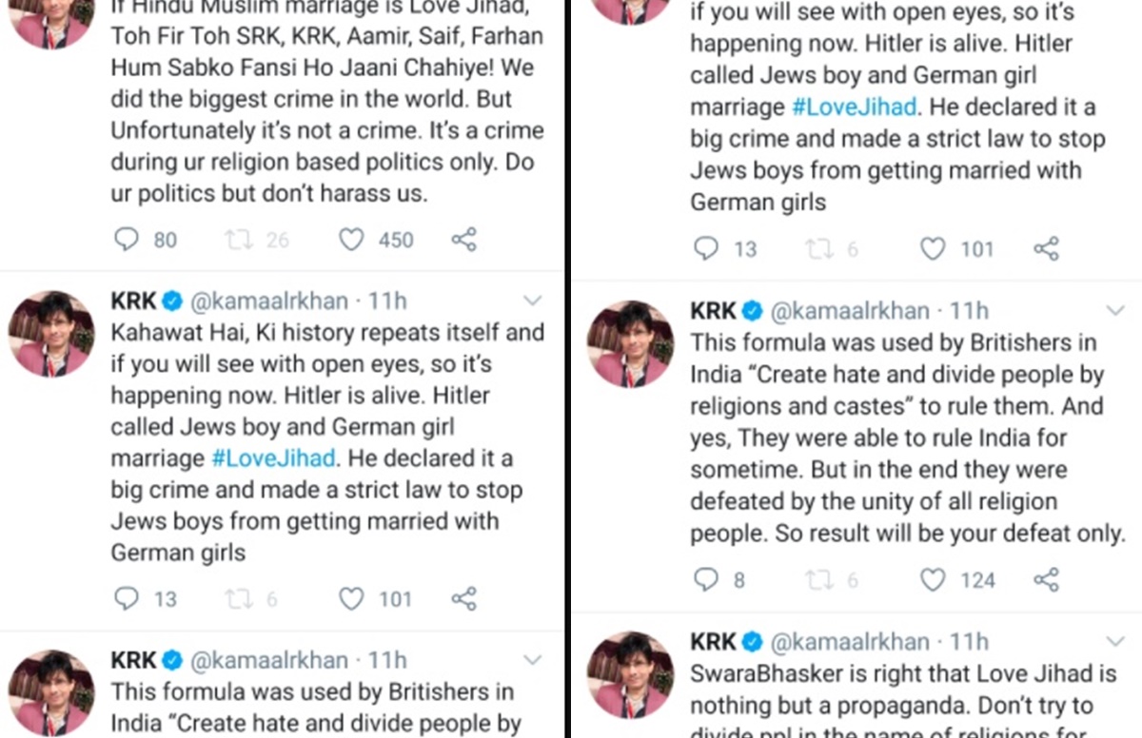This screenshot has width=1142, height=738.
Task: Share the tweet that has 450 likes
Action: [x=463, y=239]
